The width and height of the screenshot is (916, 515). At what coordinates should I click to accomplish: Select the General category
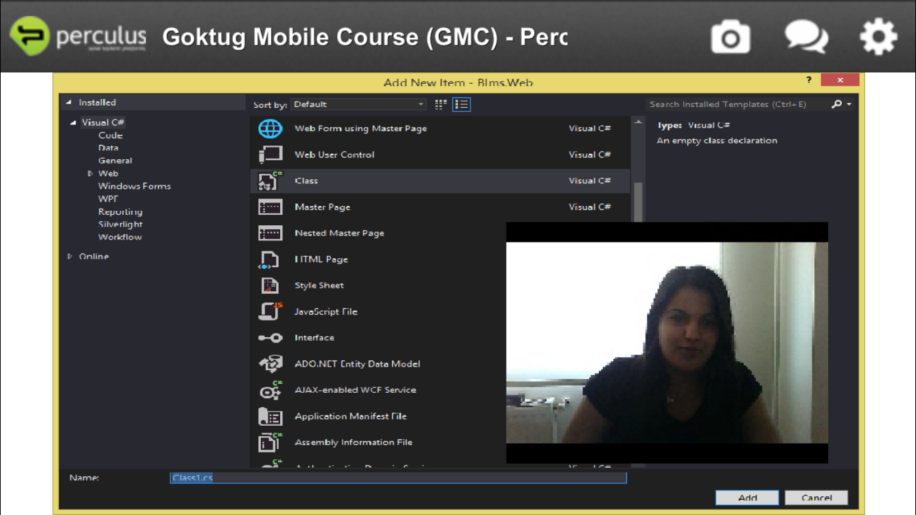point(115,161)
